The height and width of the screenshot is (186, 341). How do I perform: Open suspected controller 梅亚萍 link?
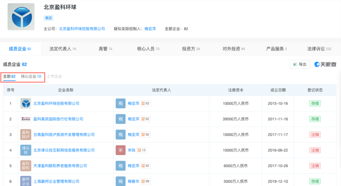click(x=150, y=29)
